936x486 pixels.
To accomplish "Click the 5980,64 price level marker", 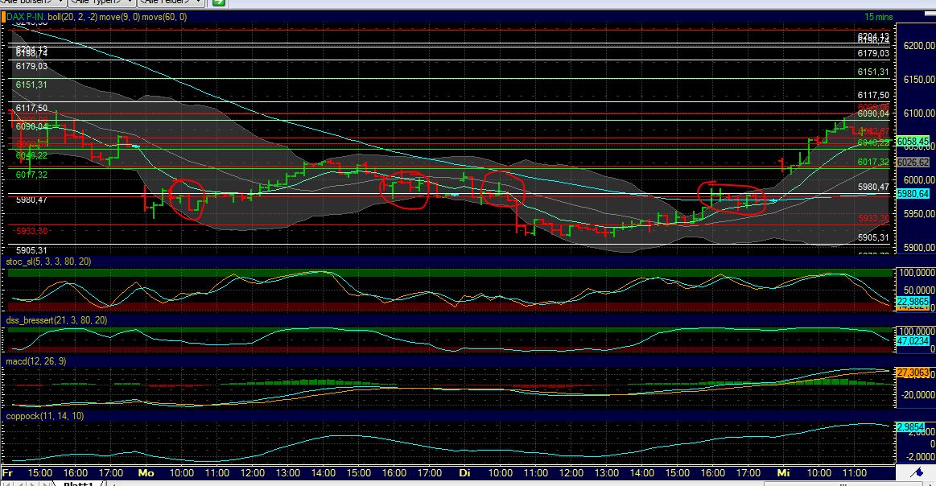I will [913, 193].
